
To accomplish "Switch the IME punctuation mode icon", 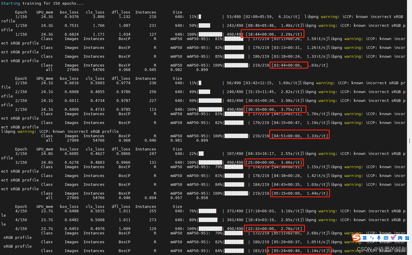I will coord(372,238).
